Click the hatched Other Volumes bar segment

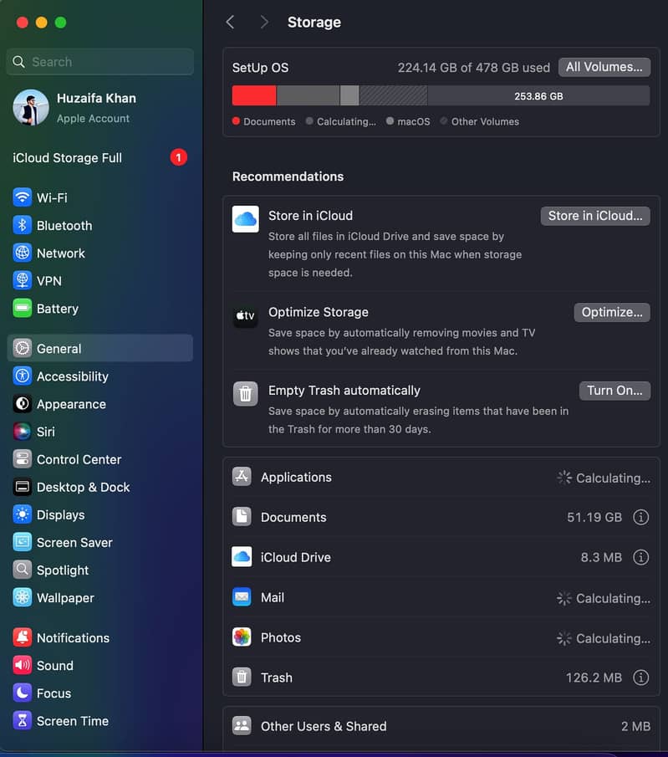[393, 95]
